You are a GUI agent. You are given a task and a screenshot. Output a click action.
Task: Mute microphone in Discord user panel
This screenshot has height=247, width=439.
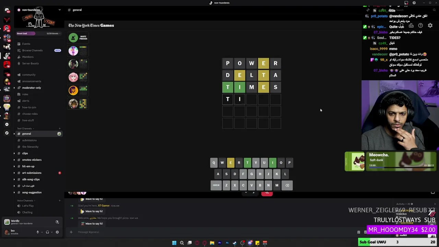pos(38,232)
